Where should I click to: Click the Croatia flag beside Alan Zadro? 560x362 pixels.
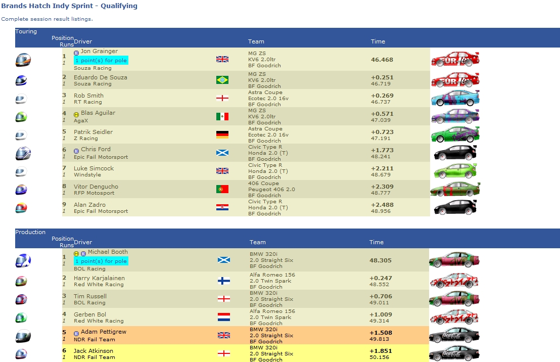coord(222,207)
